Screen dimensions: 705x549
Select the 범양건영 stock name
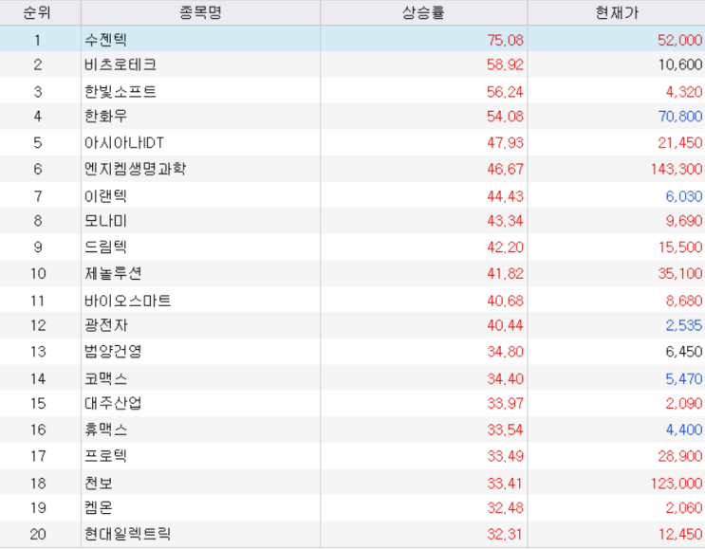pos(113,351)
